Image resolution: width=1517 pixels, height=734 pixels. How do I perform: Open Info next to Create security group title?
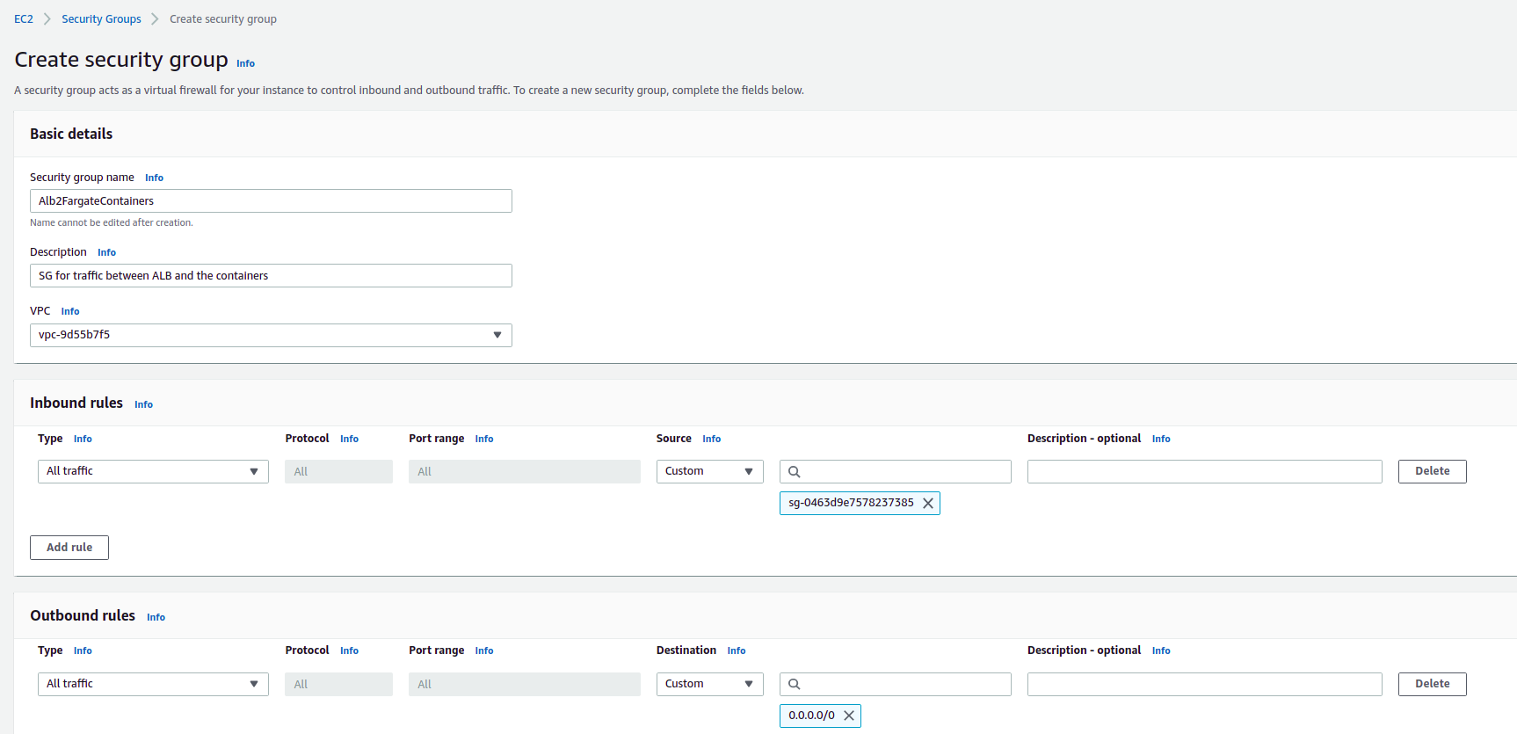(245, 63)
